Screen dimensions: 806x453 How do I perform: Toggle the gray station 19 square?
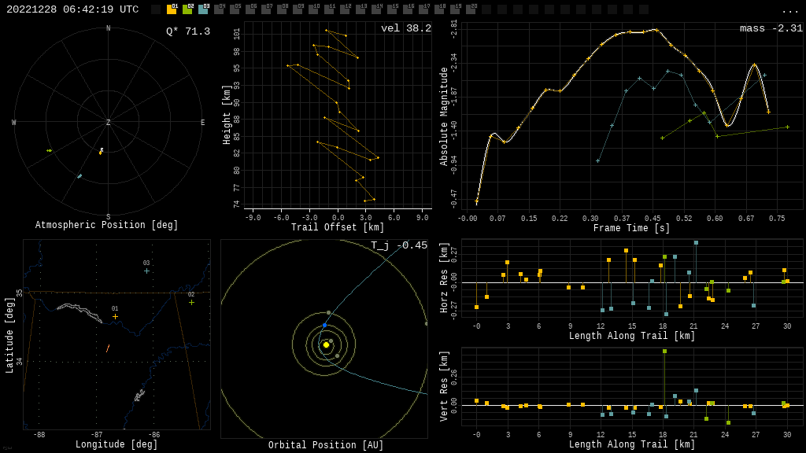[455, 9]
